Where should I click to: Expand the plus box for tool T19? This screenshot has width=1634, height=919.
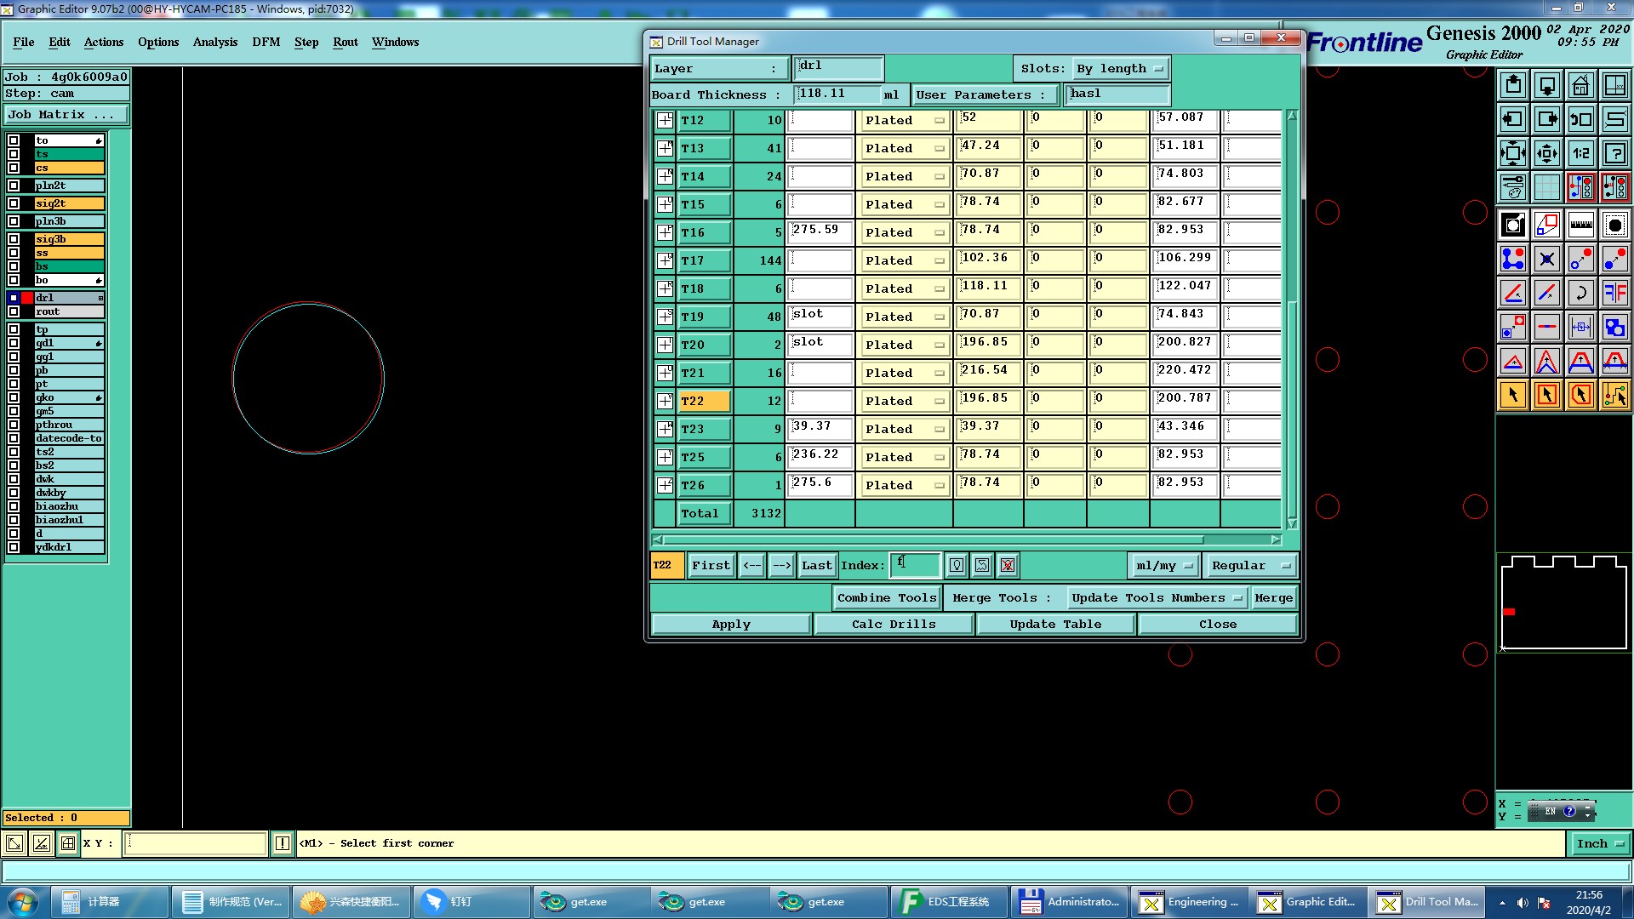tap(665, 317)
